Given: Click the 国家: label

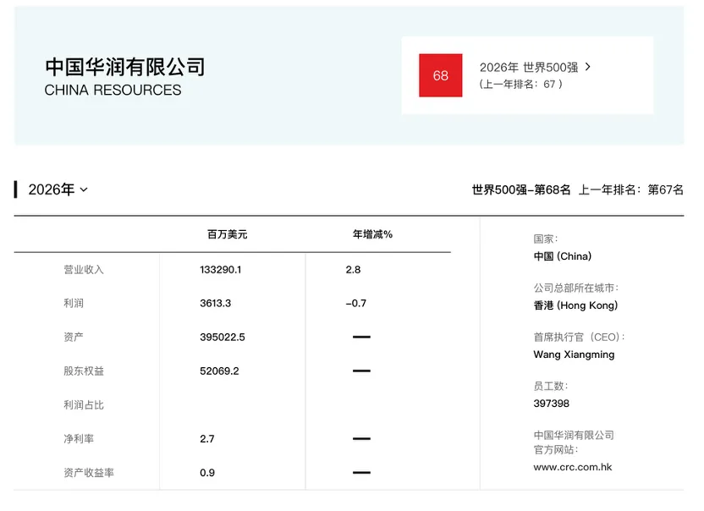Looking at the screenshot, I should tap(546, 239).
